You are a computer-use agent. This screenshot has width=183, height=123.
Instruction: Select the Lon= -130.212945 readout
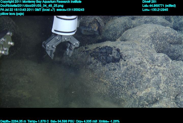pyautogui.click(x=155, y=10)
